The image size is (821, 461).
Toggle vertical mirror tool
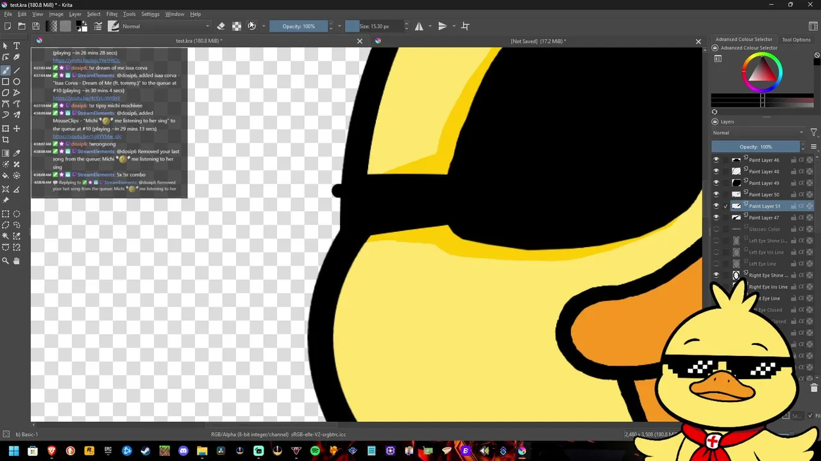(442, 26)
